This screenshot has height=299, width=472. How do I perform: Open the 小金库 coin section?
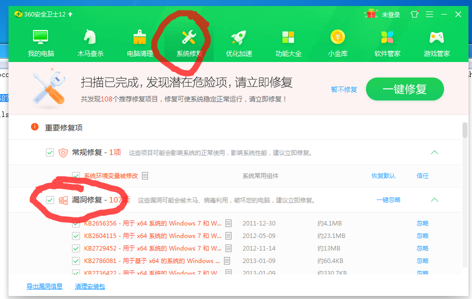[337, 43]
